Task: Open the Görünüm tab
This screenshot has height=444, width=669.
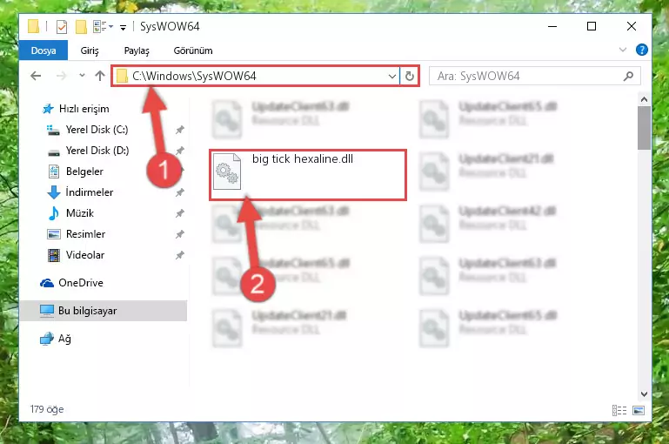Action: (193, 50)
